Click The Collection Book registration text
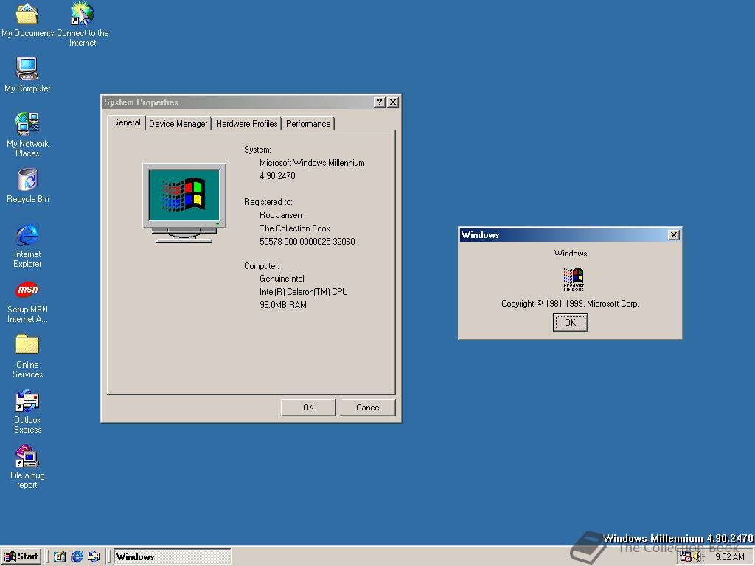This screenshot has width=755, height=566. coord(295,228)
